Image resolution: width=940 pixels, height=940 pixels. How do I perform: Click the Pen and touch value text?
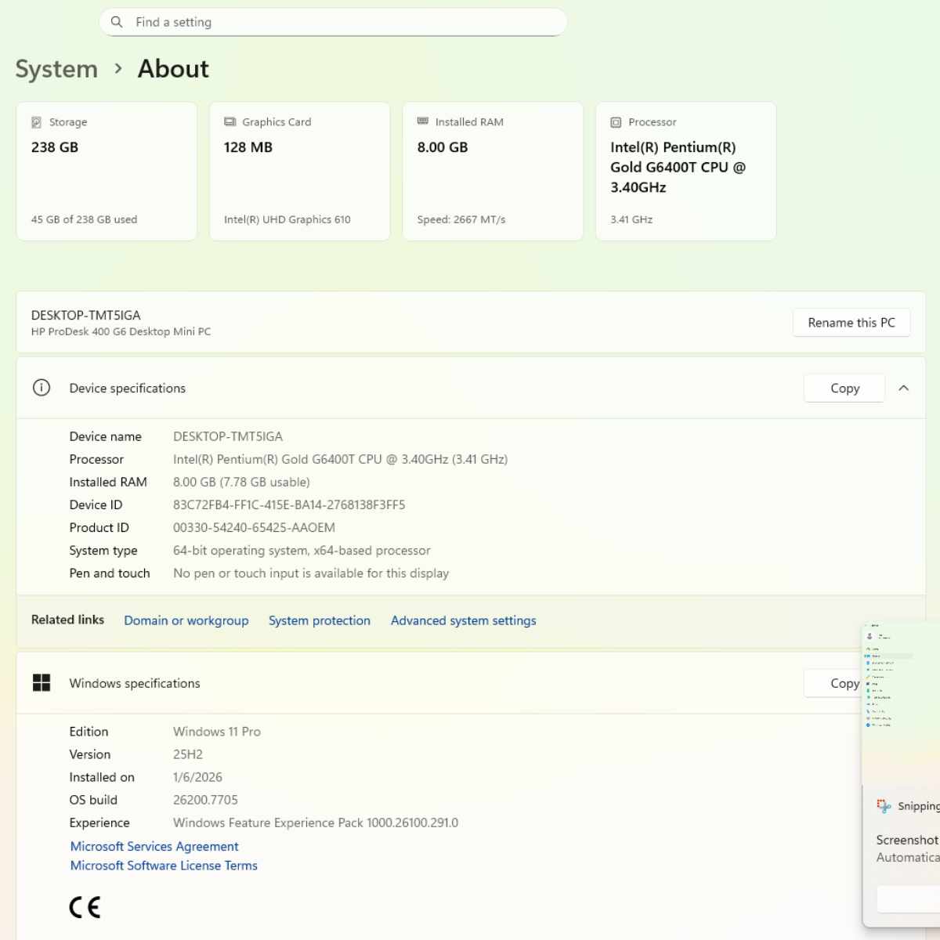(311, 573)
